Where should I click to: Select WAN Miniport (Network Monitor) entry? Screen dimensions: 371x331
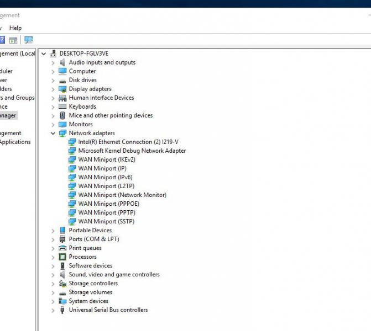coord(122,195)
